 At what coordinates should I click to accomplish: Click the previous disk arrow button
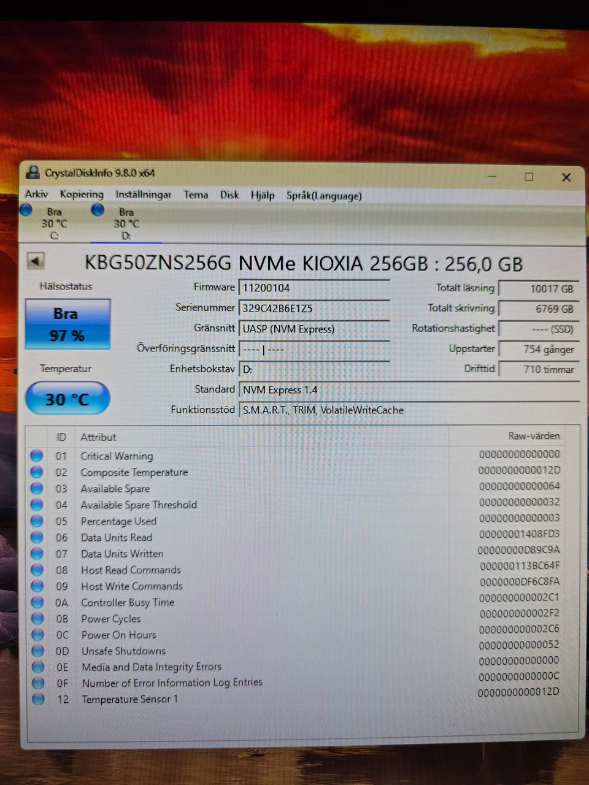pyautogui.click(x=36, y=262)
